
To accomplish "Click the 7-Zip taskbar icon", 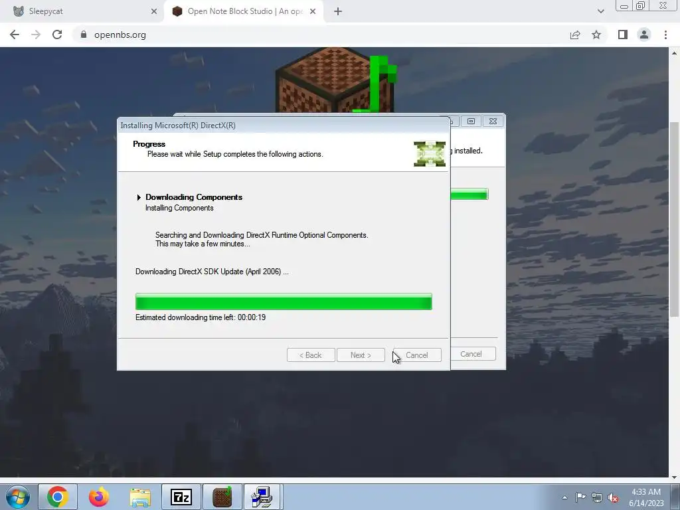I will pos(181,497).
